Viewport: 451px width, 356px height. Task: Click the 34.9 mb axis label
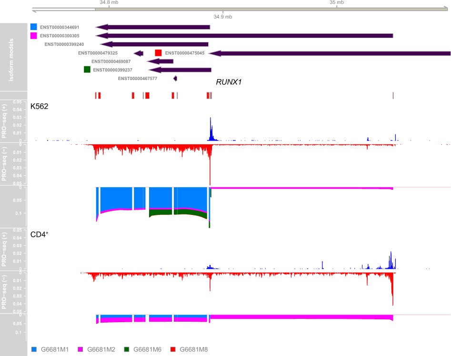[223, 17]
